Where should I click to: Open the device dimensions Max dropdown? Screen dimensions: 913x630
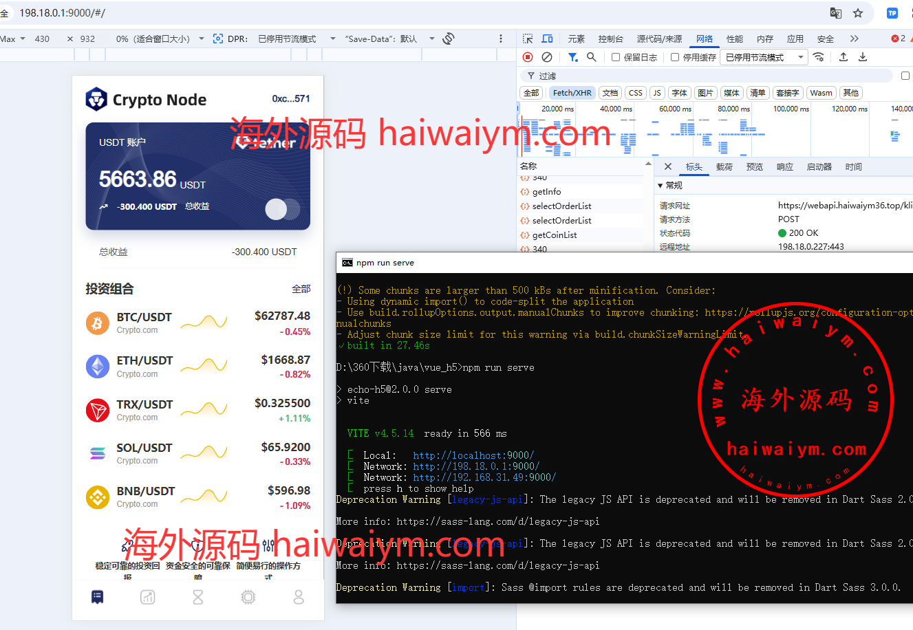(x=12, y=39)
